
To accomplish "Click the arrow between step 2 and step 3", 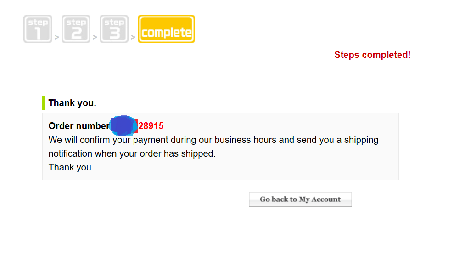I will coord(95,37).
